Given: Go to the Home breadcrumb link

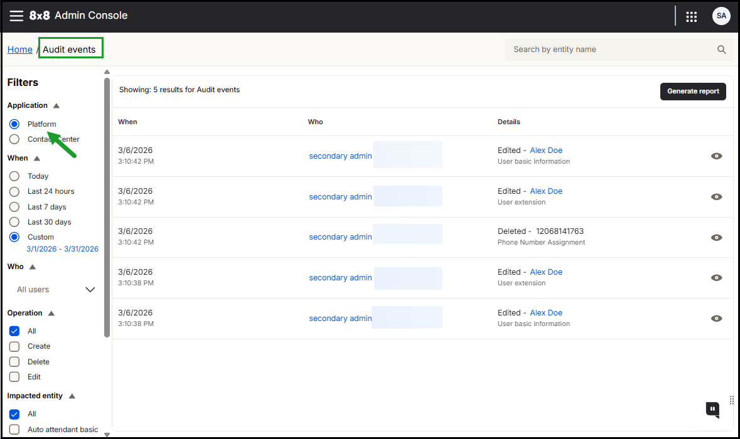Looking at the screenshot, I should point(20,50).
